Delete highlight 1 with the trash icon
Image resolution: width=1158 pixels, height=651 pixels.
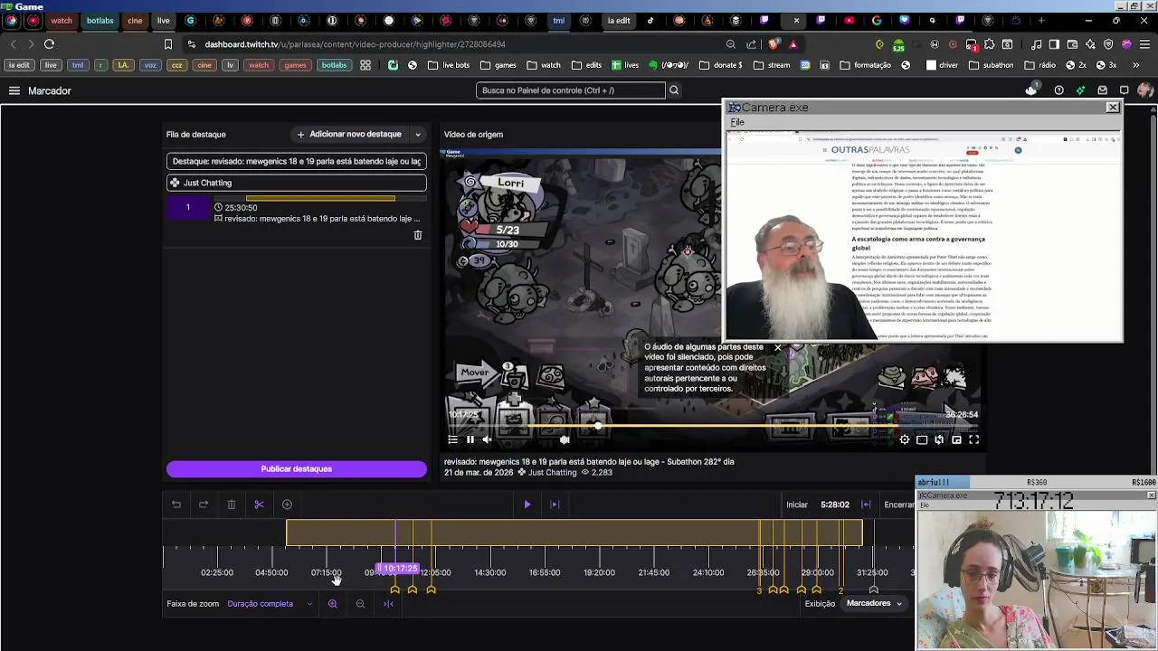coord(418,235)
